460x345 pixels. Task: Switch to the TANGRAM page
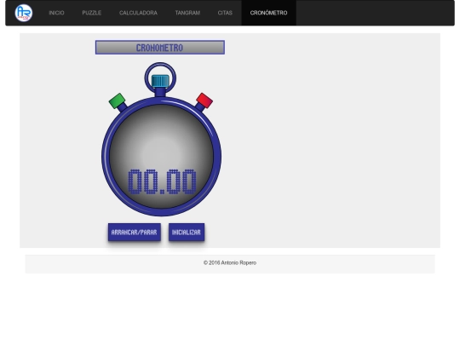187,13
